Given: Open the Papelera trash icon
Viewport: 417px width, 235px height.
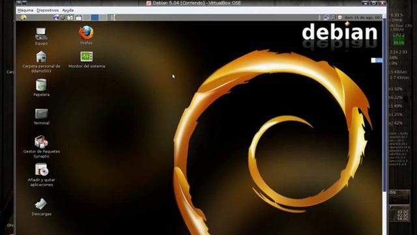Looking at the screenshot, I should point(41,85).
